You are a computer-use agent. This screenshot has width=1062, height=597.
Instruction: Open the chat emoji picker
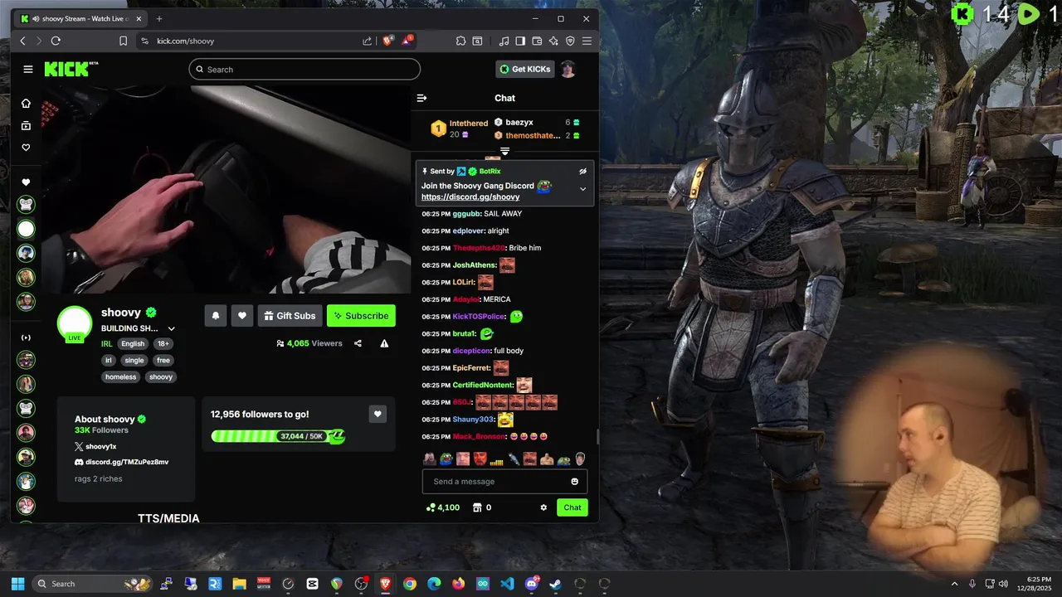point(574,482)
